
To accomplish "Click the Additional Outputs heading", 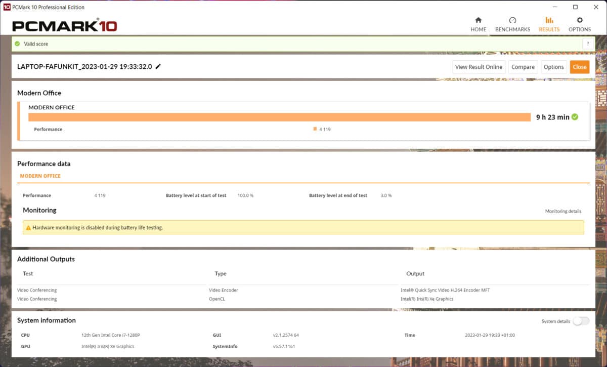I will click(x=46, y=259).
